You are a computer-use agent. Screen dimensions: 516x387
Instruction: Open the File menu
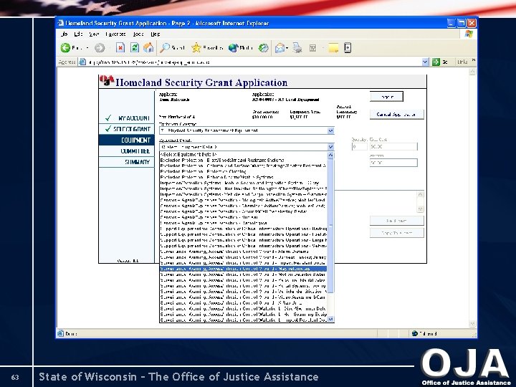coord(64,34)
